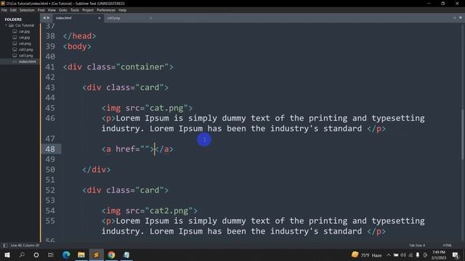Image resolution: width=465 pixels, height=261 pixels.
Task: Open Cortana from the taskbar
Action: tap(36, 254)
